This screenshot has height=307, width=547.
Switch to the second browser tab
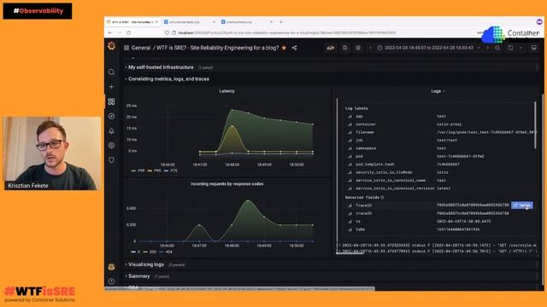(190, 22)
